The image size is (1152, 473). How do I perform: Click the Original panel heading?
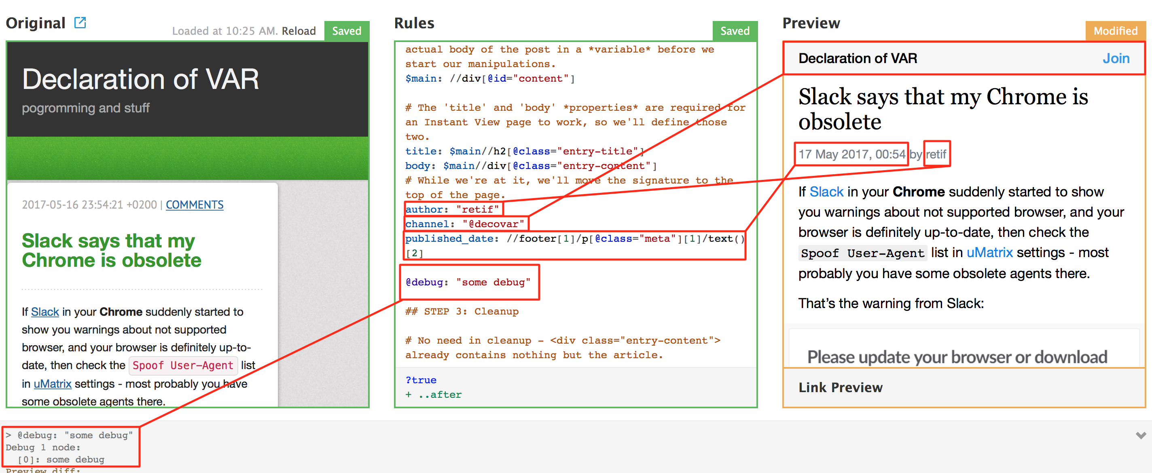coord(36,23)
